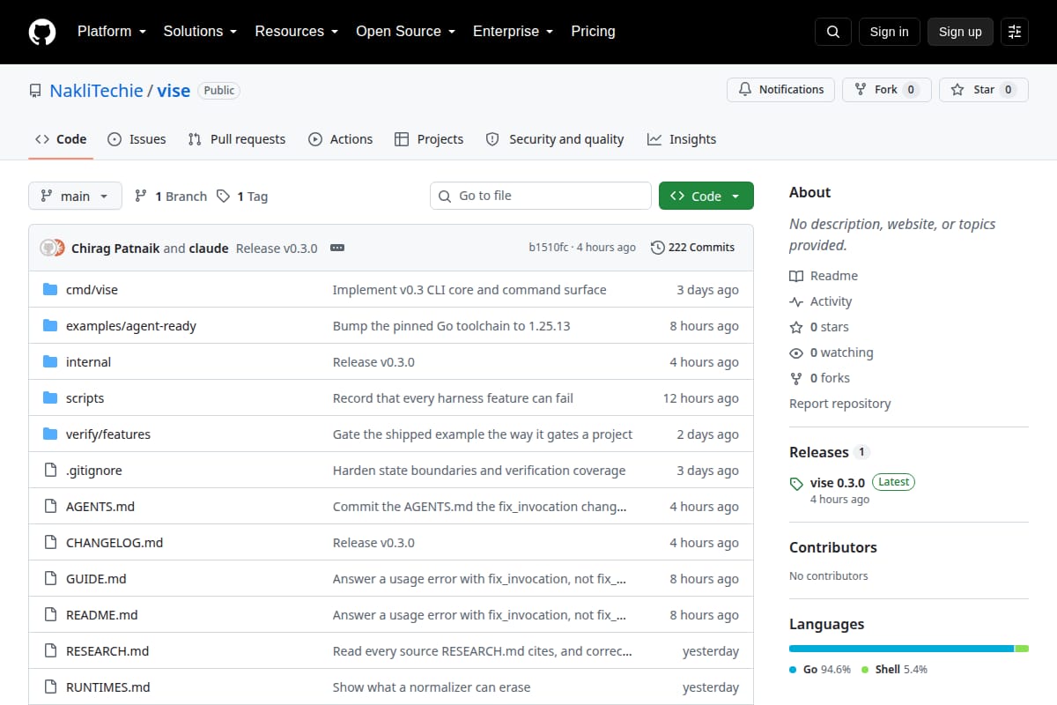This screenshot has height=705, width=1057.
Task: Click the fork icon beside 0 forks
Action: pyautogui.click(x=796, y=378)
